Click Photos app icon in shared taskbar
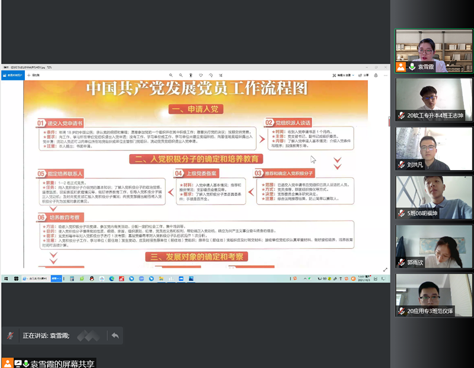 [x=191, y=279]
